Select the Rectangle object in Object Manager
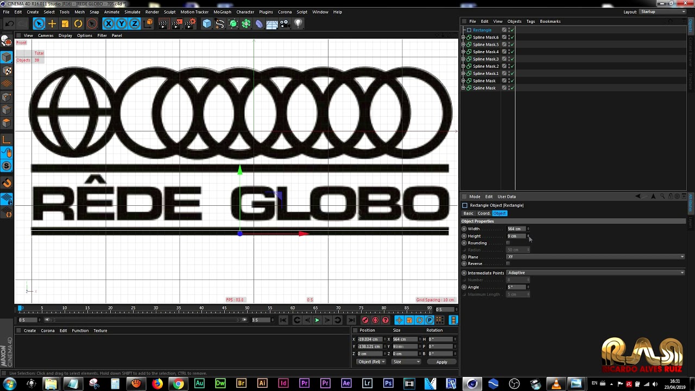This screenshot has width=695, height=391. [482, 30]
